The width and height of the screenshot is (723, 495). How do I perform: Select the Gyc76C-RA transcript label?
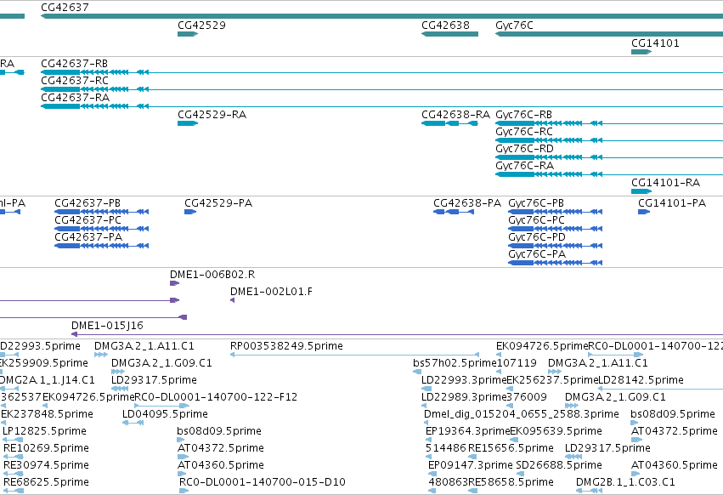pos(525,165)
